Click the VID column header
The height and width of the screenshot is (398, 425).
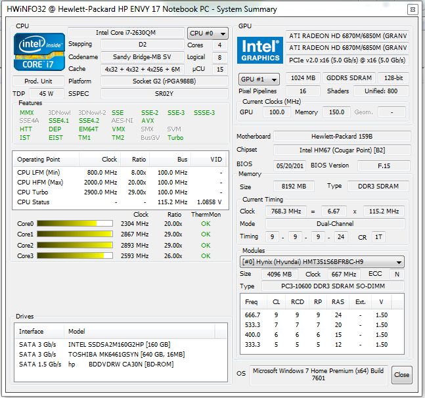pos(208,160)
